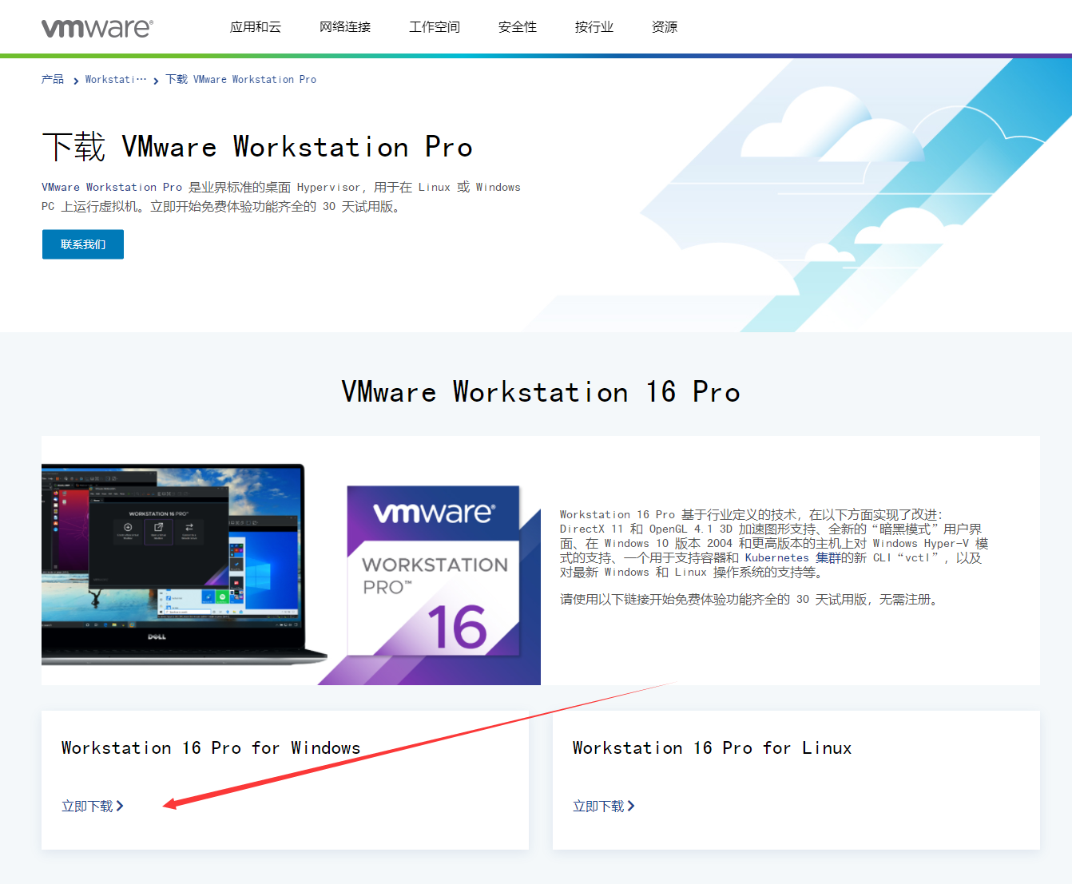Click the 30 天试用版 无需注册 paragraph
This screenshot has width=1072, height=884.
[749, 599]
